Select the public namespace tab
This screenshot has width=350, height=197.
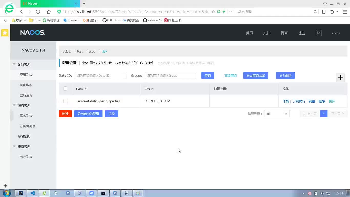[x=66, y=52]
